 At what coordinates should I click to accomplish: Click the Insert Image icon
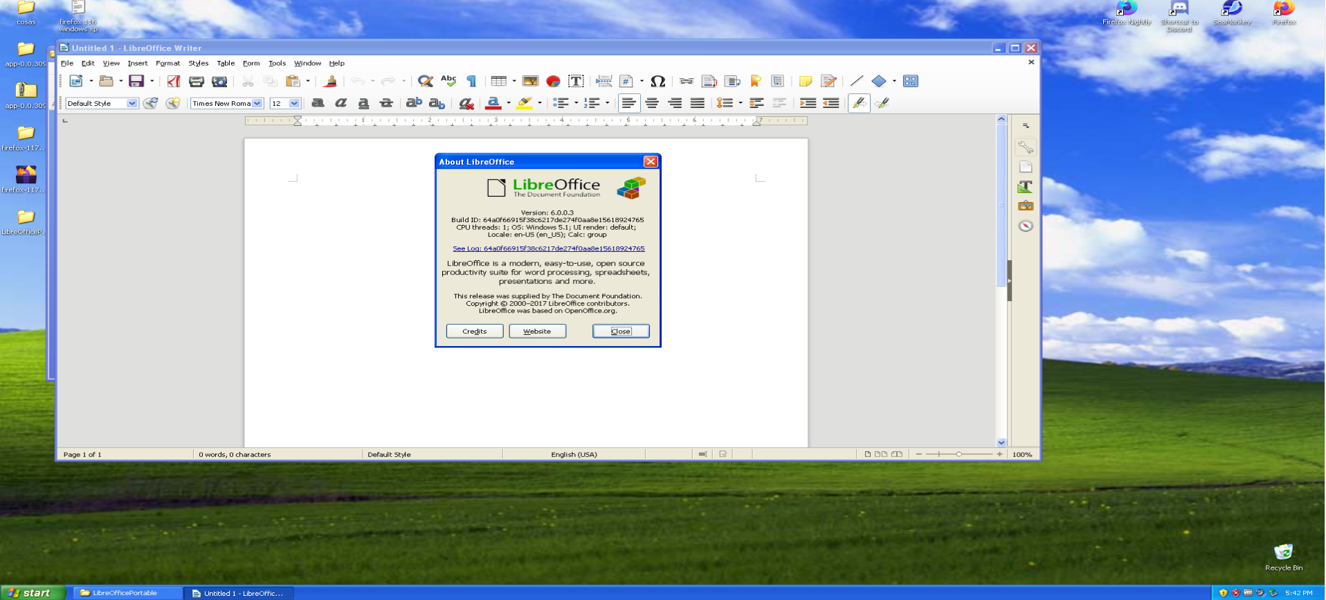[530, 81]
